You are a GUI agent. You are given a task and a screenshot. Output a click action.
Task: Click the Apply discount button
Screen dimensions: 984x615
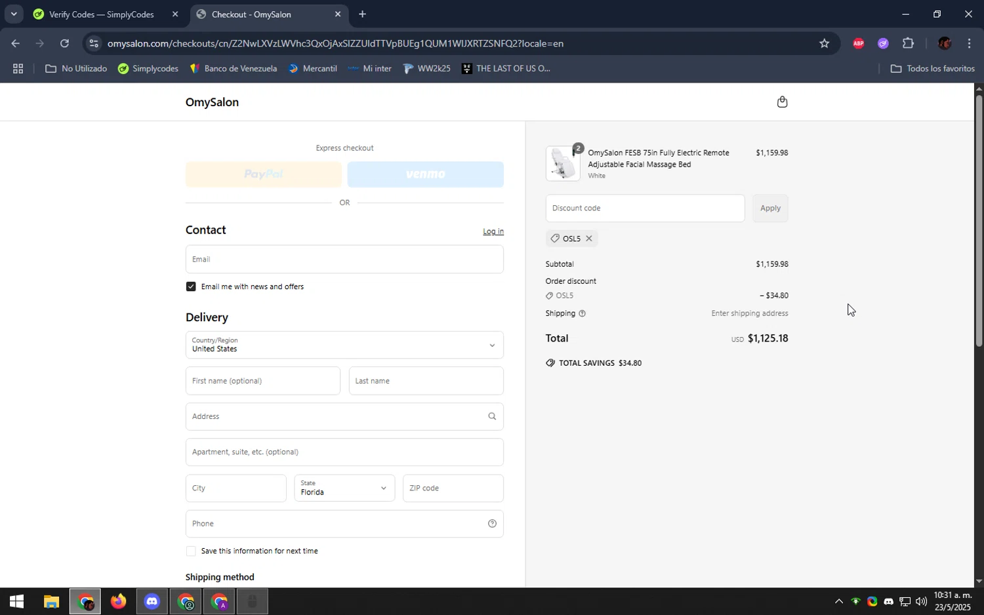[770, 208]
